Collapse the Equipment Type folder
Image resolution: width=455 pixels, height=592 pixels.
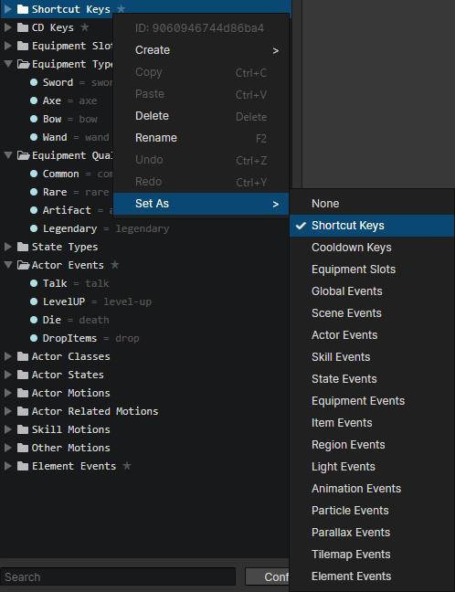(x=8, y=64)
